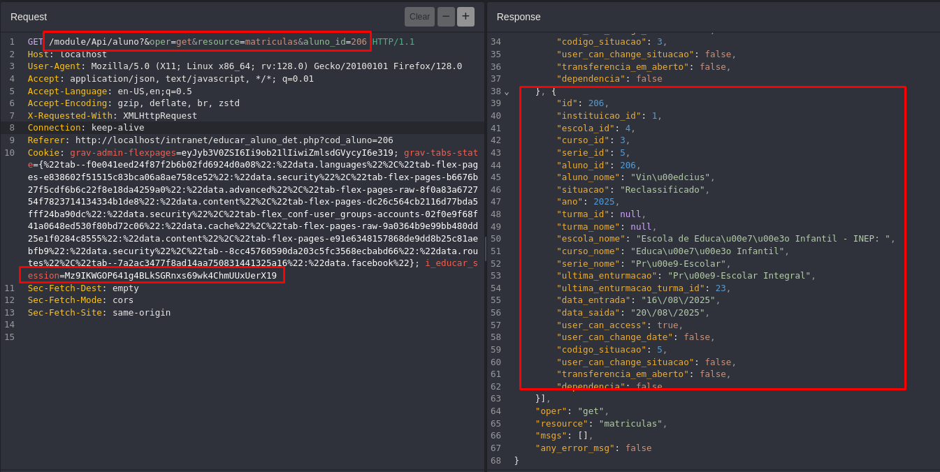The height and width of the screenshot is (472, 940).
Task: Click the "Reclassificado" situacao value
Action: (x=667, y=190)
